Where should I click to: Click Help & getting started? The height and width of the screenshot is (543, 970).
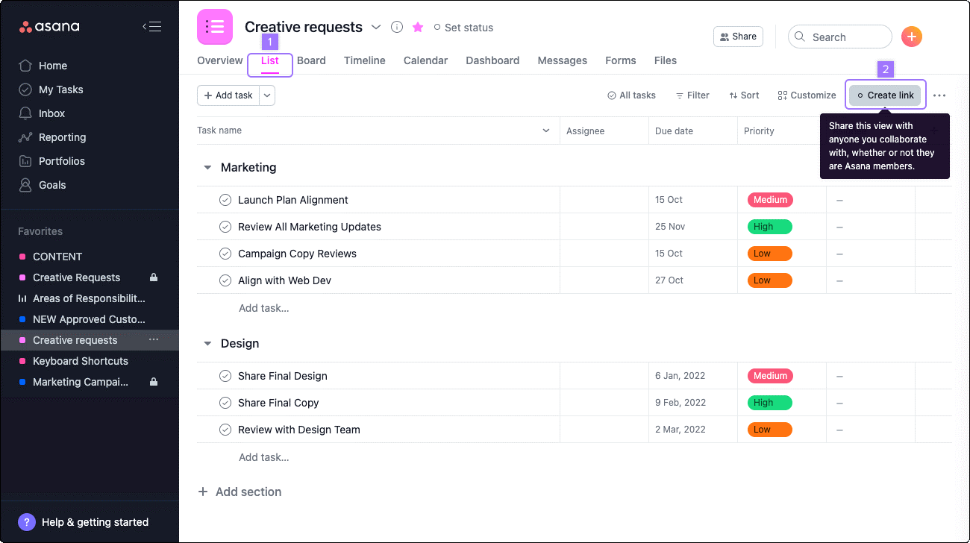point(95,522)
